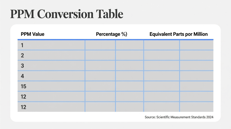Click the PPM value 2 cell
231x129 pixels.
click(x=51, y=55)
